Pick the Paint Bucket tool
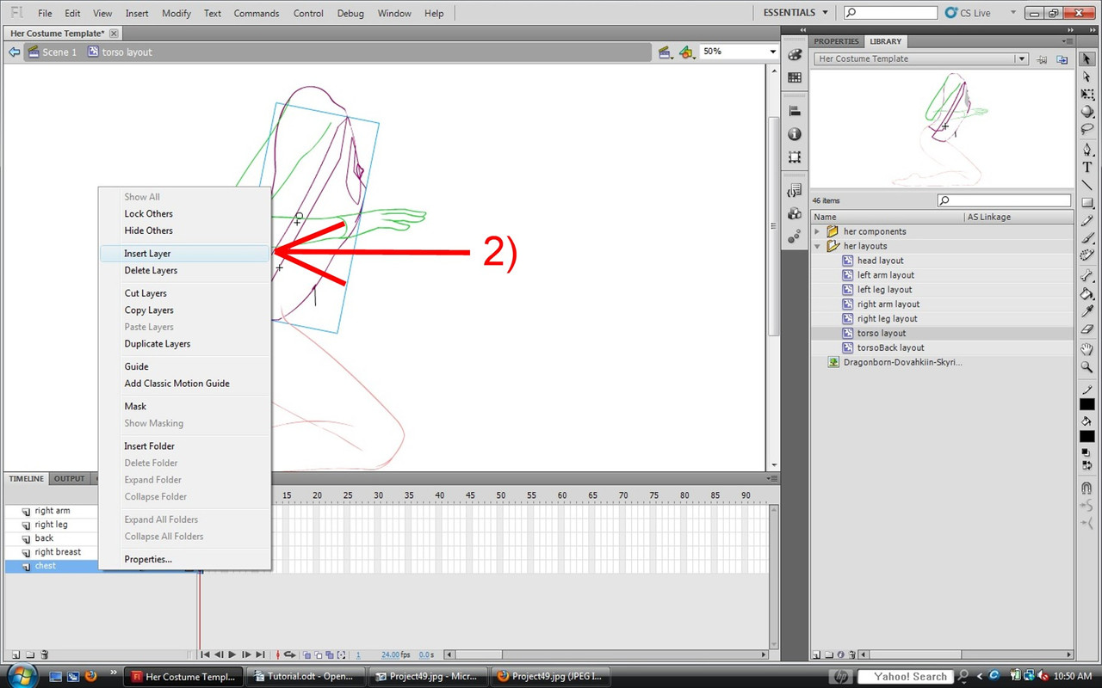The width and height of the screenshot is (1102, 688). tap(1087, 293)
